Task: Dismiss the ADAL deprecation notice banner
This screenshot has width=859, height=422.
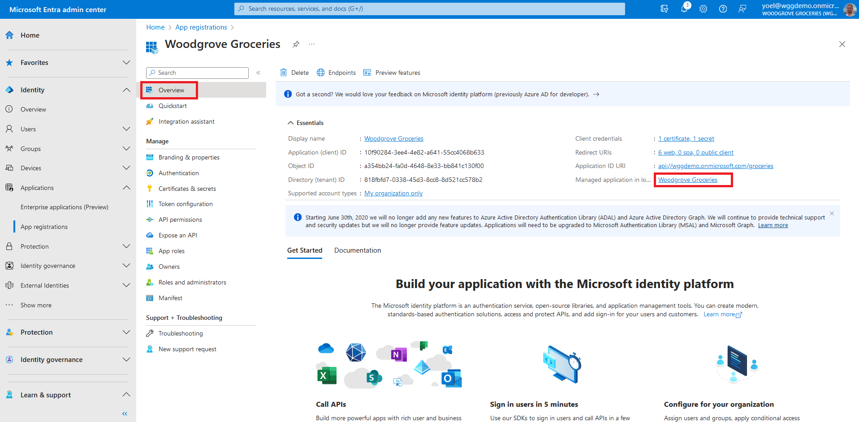Action: (x=832, y=214)
